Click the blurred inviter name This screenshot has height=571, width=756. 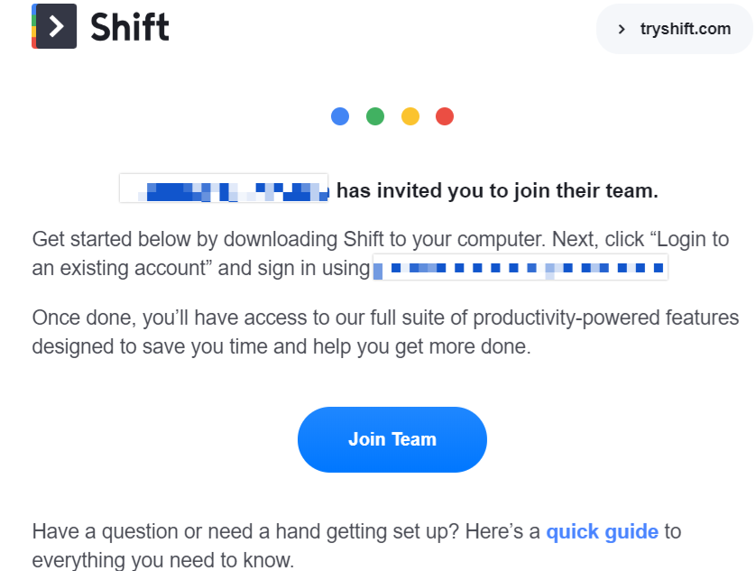coord(225,189)
